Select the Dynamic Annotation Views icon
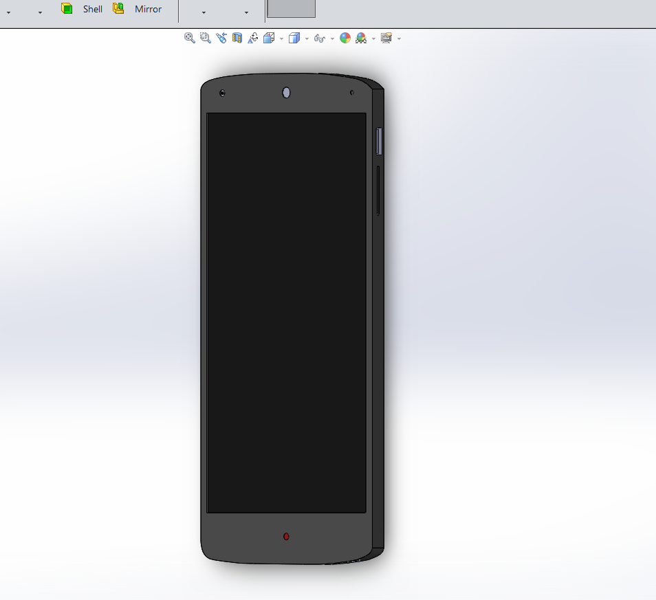The height and width of the screenshot is (600, 656). coord(254,38)
